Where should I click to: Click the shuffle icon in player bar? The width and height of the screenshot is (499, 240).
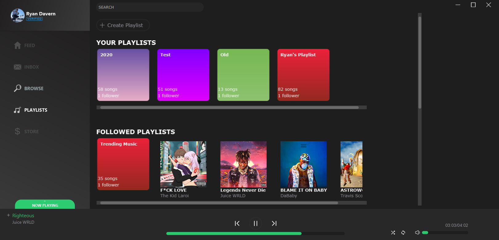tap(393, 233)
